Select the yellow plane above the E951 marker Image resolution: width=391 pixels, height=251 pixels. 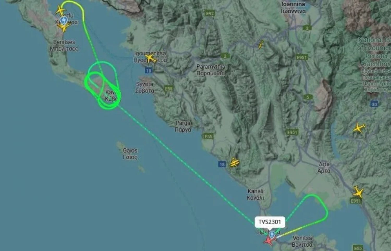point(358,192)
